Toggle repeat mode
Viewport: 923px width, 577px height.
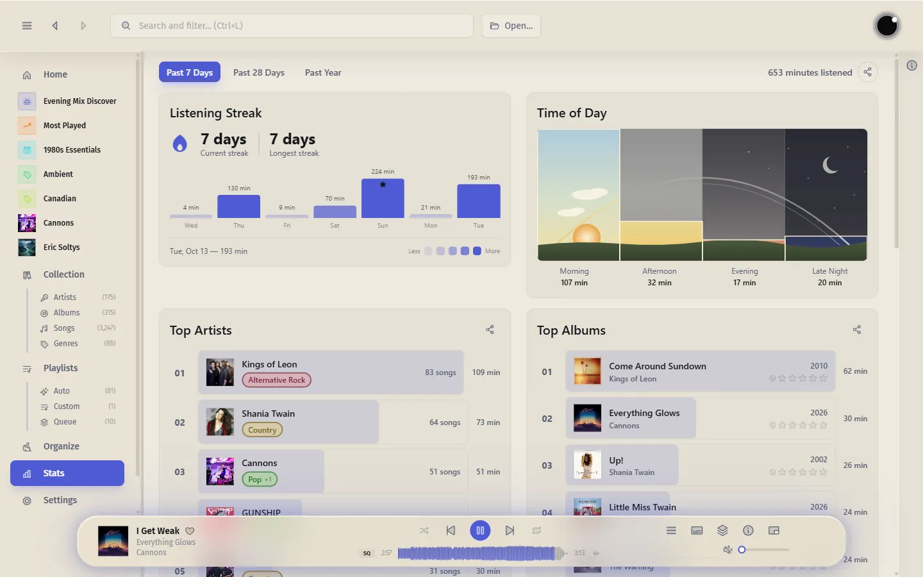click(536, 530)
